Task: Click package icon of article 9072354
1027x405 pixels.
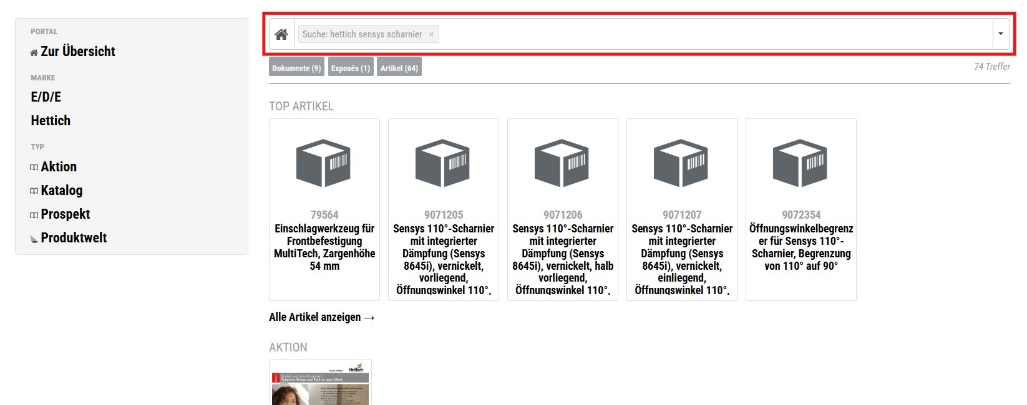Action: point(801,163)
